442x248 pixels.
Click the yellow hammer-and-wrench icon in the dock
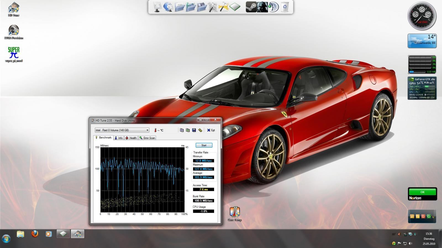[x=223, y=7]
